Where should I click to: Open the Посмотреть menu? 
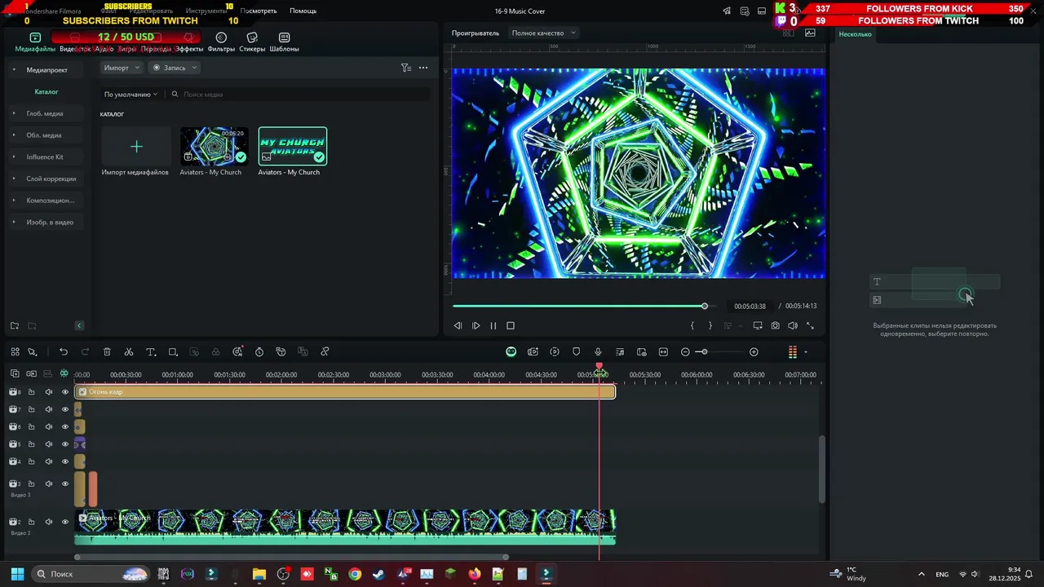(x=259, y=11)
